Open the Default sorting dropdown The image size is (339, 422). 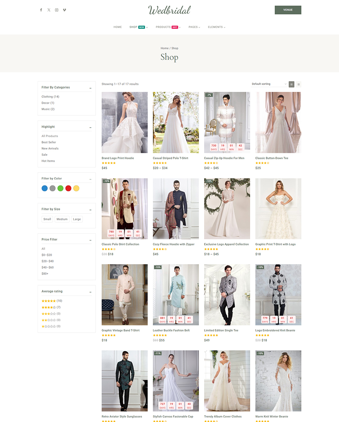(x=269, y=84)
